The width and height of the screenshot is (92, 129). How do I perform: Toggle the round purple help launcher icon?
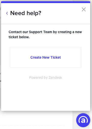(x=83, y=120)
